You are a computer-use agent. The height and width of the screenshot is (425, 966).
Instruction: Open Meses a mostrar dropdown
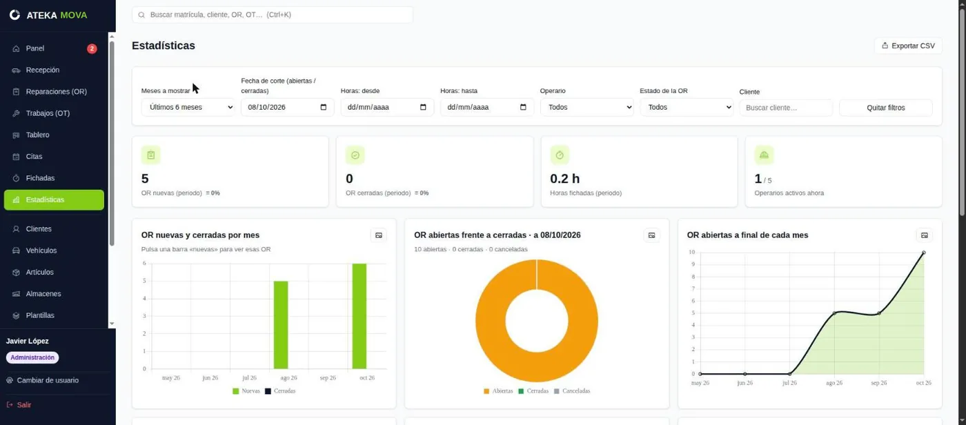pos(189,107)
